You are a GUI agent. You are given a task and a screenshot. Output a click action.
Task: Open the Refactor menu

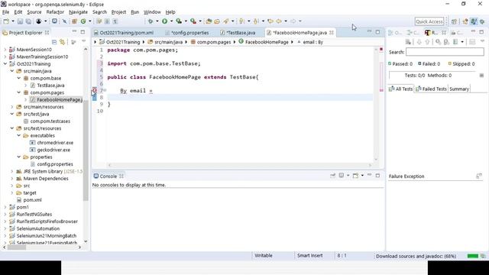tap(55, 12)
